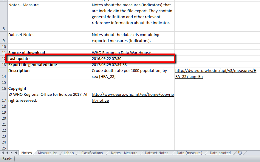
Task: Select row 14 header
Action: [x=4, y=73]
